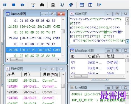131x104 pixels.
Task: Open the hammer tools icon
Action: tap(33, 5)
